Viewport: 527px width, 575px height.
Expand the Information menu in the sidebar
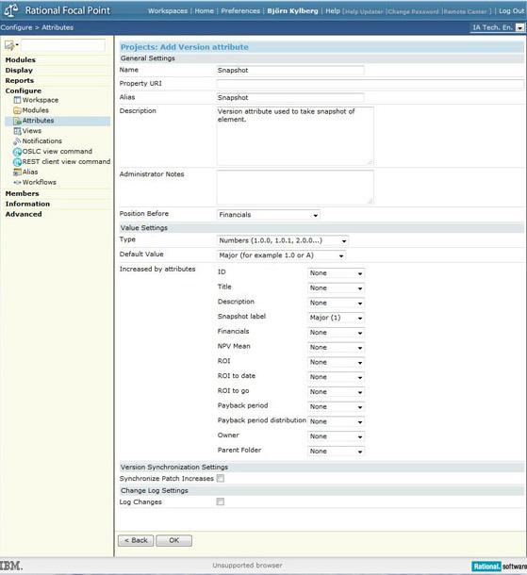pos(27,204)
